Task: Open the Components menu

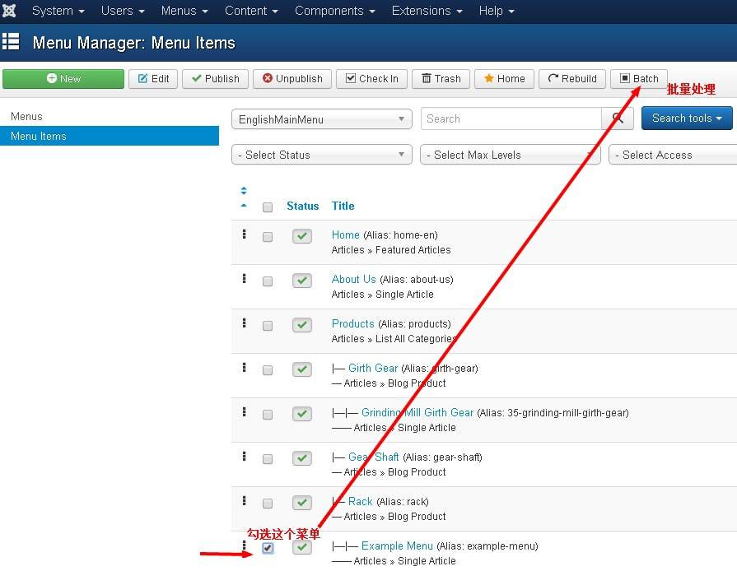Action: [x=334, y=11]
